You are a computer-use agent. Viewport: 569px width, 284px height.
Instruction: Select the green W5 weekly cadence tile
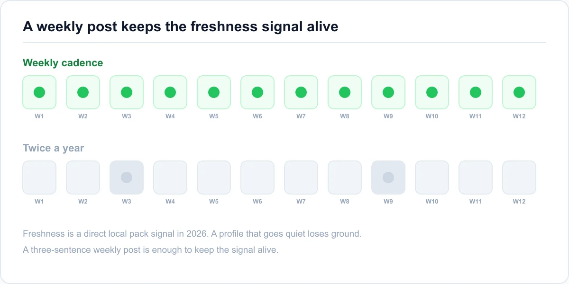[214, 92]
